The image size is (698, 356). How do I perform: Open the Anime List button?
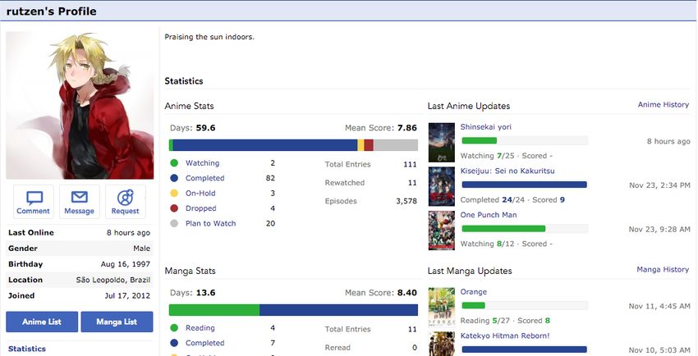pos(42,322)
